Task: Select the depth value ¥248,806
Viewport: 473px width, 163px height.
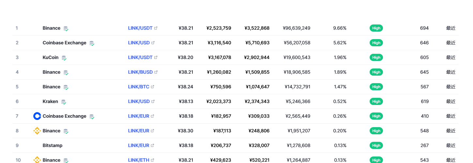Action: 259,131
